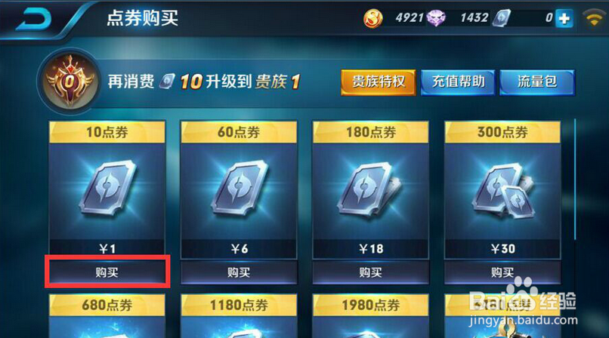
Task: Add vouchers with the plus icon
Action: (564, 18)
